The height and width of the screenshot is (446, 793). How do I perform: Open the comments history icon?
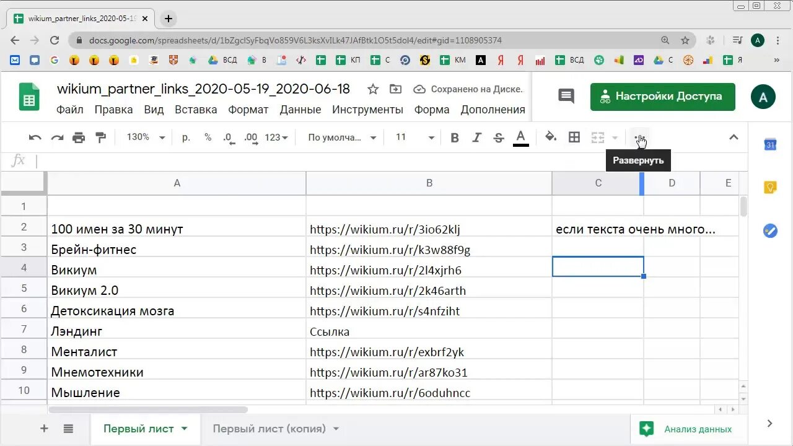click(566, 96)
